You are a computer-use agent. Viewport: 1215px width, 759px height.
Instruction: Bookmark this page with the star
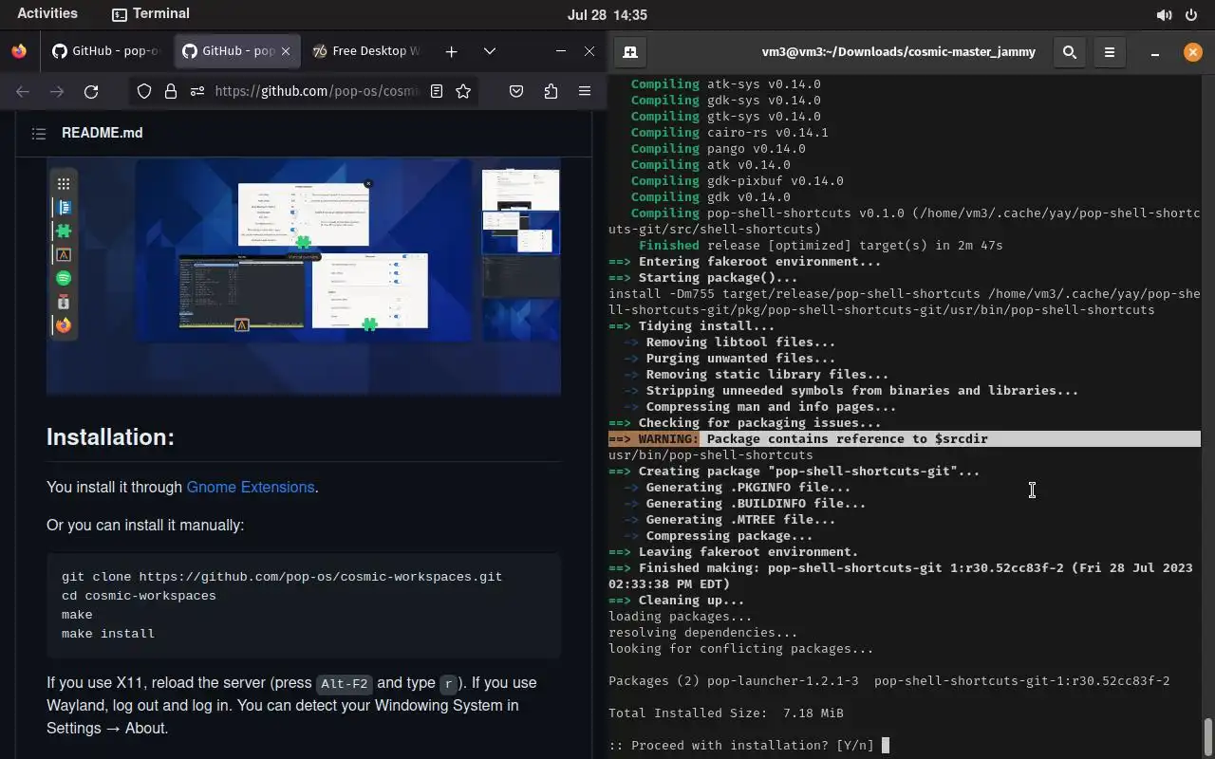click(x=463, y=91)
